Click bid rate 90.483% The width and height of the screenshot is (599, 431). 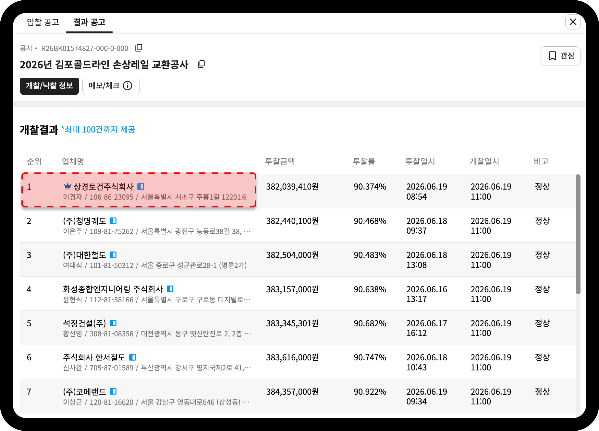370,255
